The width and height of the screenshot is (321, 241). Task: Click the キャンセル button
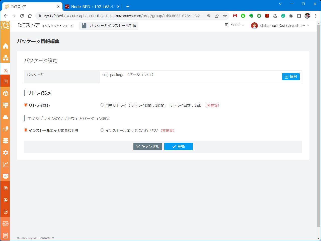pyautogui.click(x=148, y=146)
